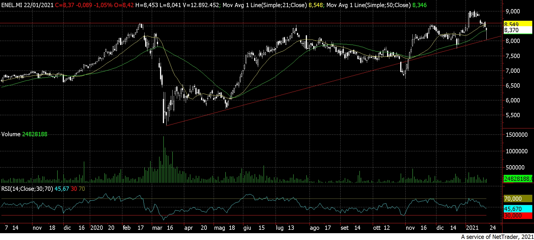This screenshot has height=240, width=534.
Task: Click the apr month label on date axis
Action: coord(189,228)
